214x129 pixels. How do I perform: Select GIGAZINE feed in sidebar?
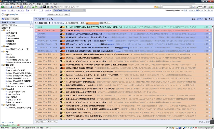(11, 36)
